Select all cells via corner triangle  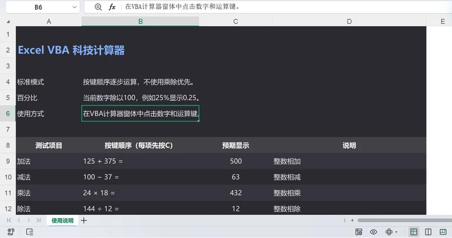click(8, 21)
